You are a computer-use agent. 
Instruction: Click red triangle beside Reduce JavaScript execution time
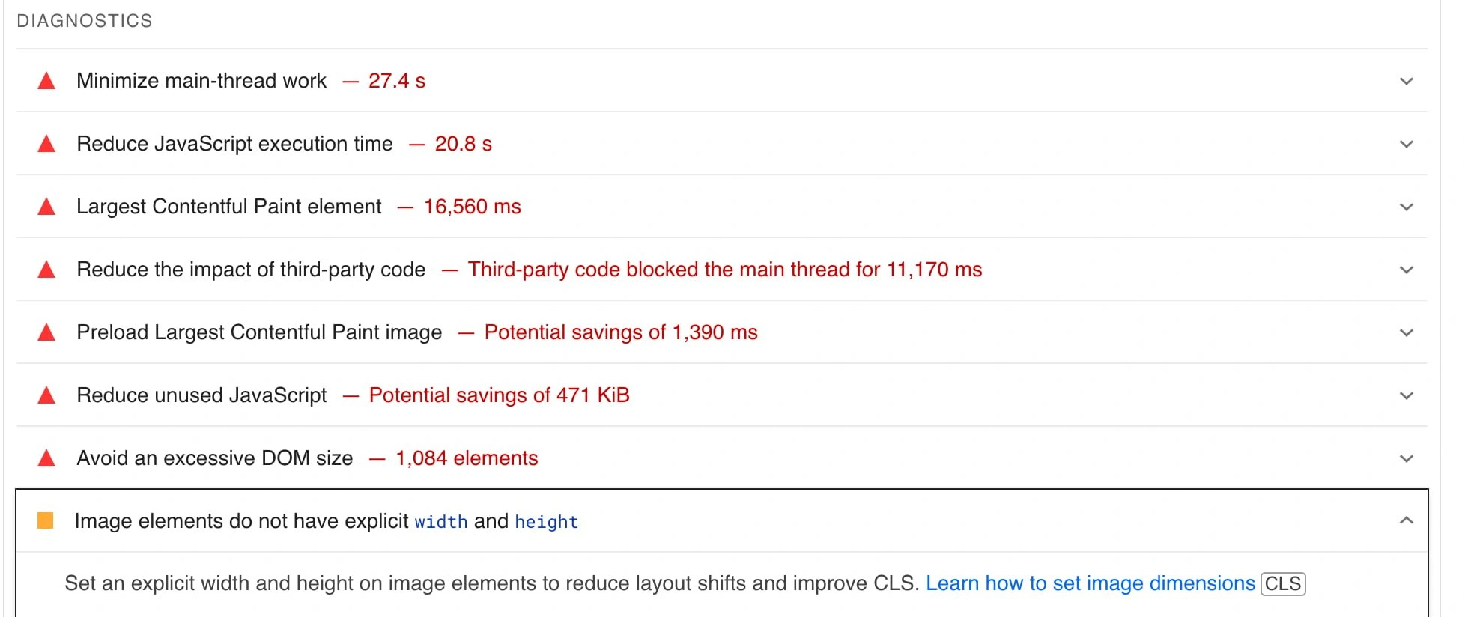(x=46, y=144)
